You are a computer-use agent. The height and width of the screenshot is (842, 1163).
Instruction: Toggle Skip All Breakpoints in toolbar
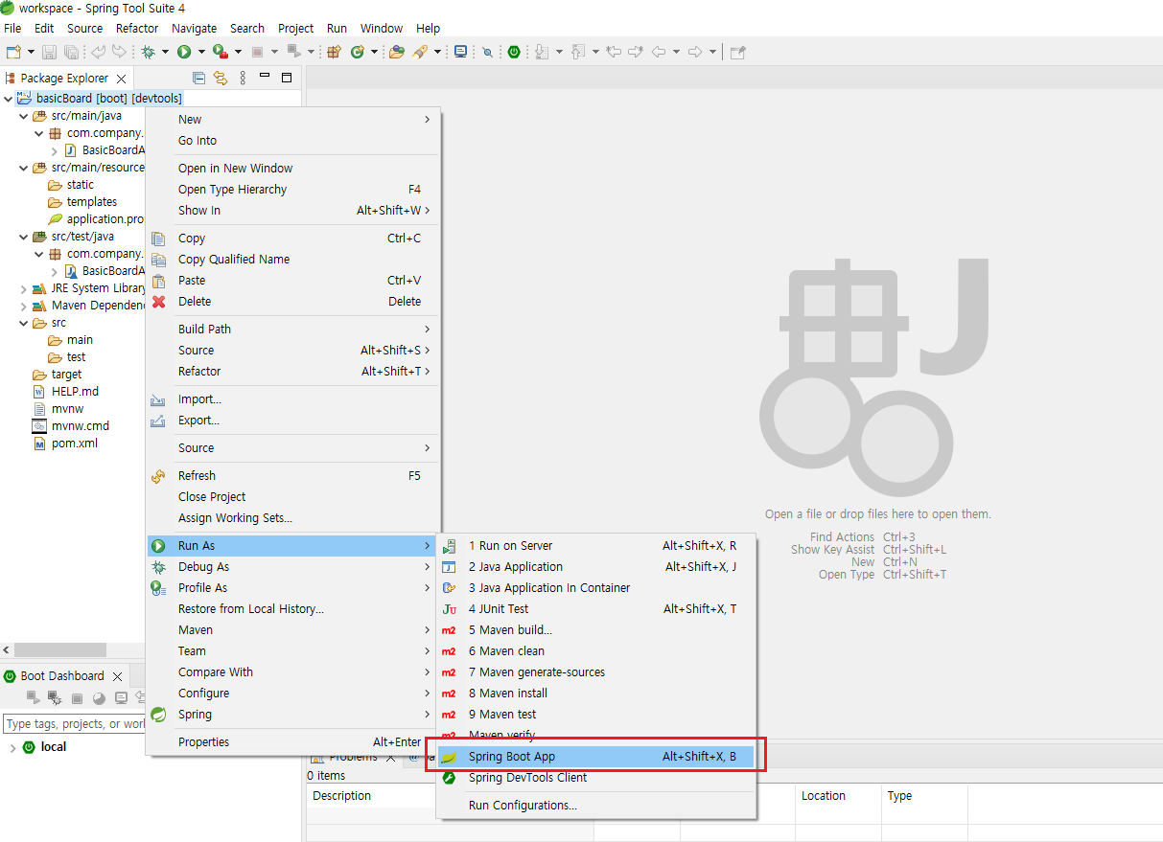pyautogui.click(x=487, y=52)
